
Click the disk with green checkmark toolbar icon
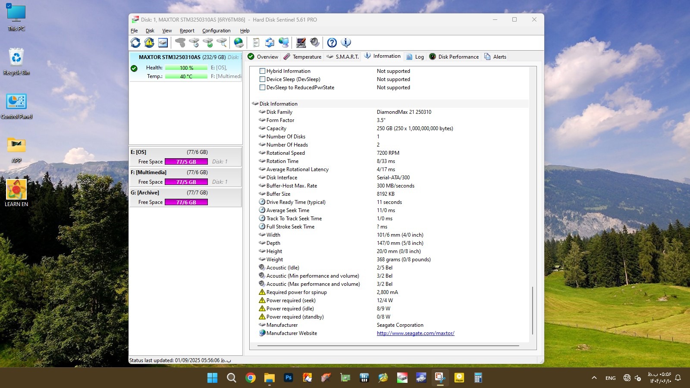point(208,42)
